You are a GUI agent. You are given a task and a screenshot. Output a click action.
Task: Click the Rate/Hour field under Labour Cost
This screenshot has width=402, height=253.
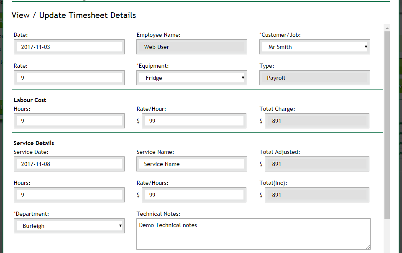pos(194,121)
